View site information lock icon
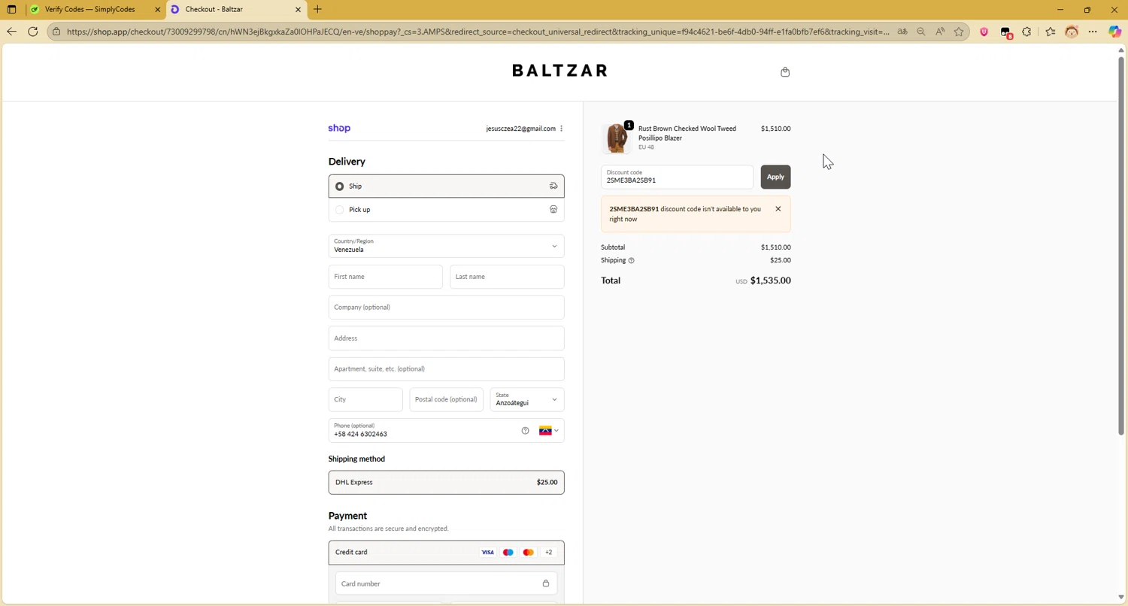The width and height of the screenshot is (1128, 606). tap(56, 32)
